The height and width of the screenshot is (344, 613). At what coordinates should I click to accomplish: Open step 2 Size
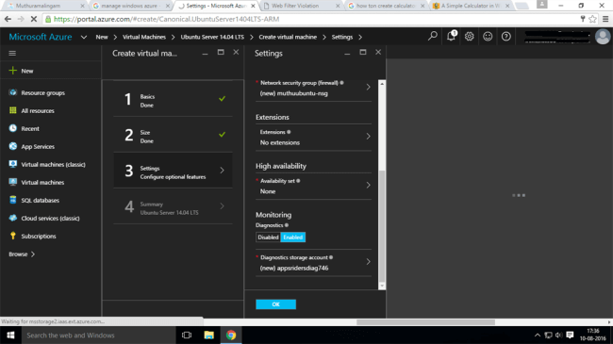173,135
